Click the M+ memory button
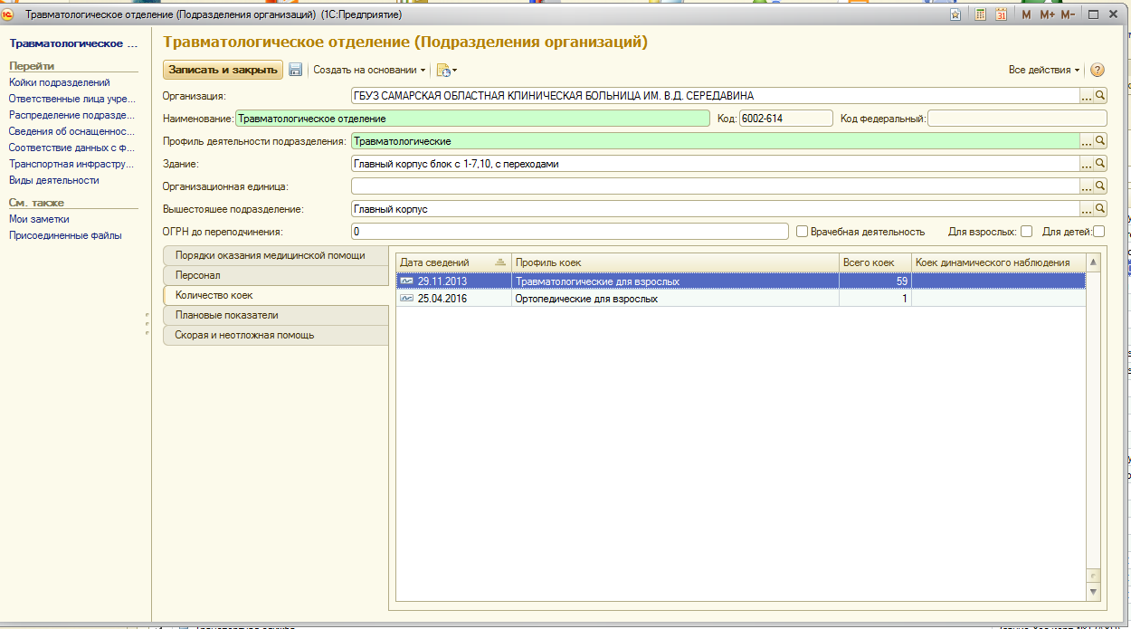The height and width of the screenshot is (629, 1131). click(1047, 14)
